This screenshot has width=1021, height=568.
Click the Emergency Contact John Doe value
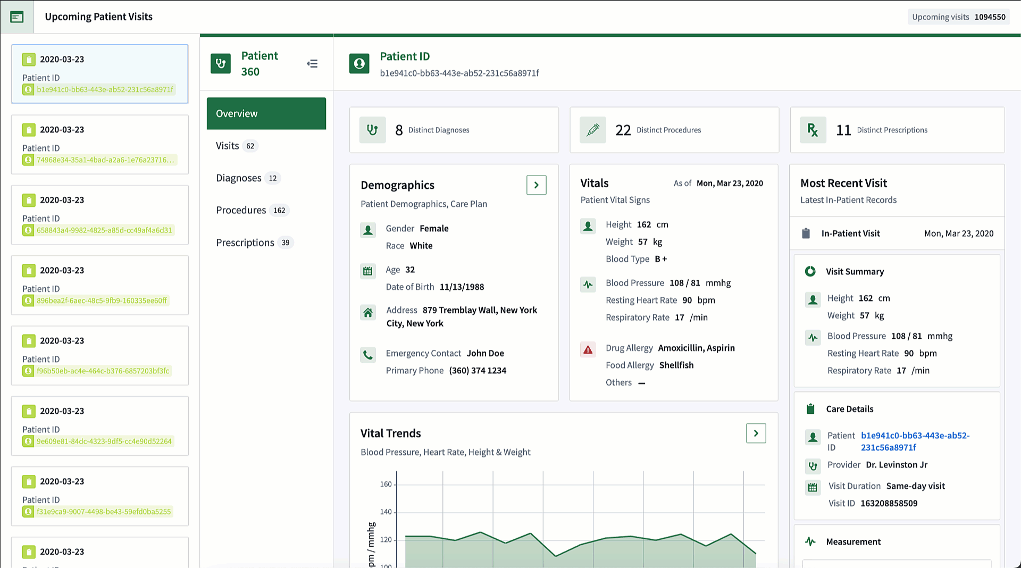click(x=485, y=354)
